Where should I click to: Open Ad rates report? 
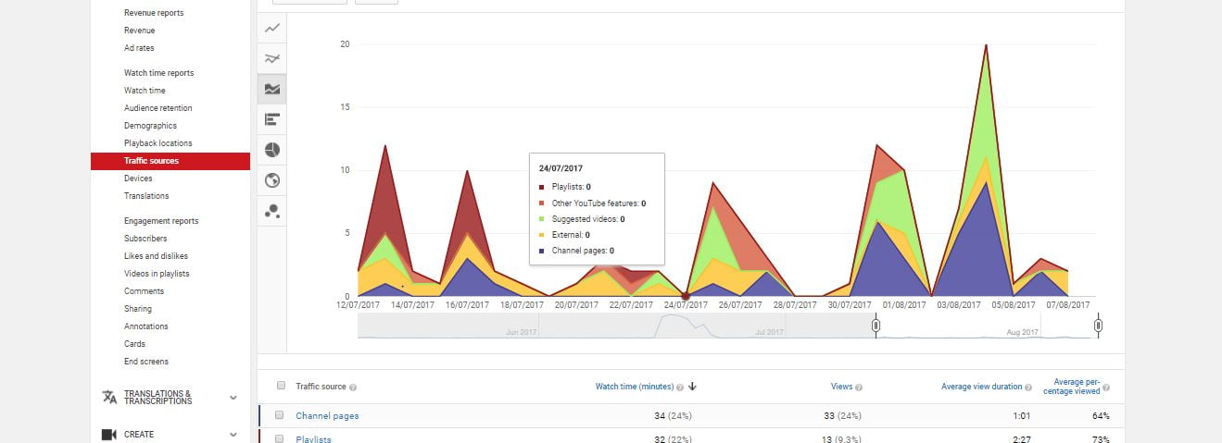pyautogui.click(x=139, y=48)
